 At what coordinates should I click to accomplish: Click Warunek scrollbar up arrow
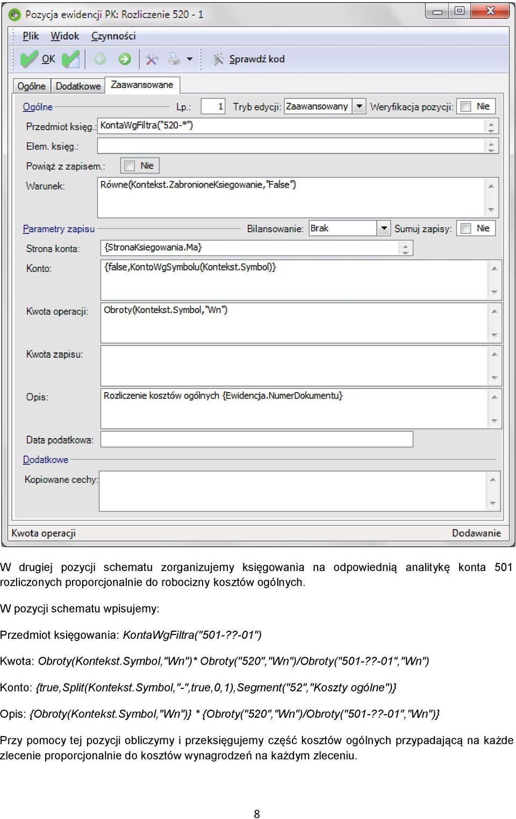(491, 186)
